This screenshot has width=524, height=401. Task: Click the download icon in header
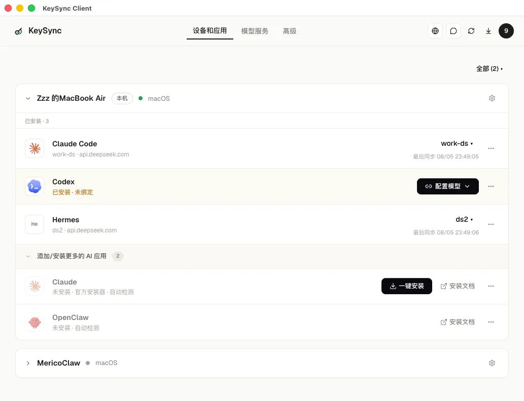(x=488, y=31)
